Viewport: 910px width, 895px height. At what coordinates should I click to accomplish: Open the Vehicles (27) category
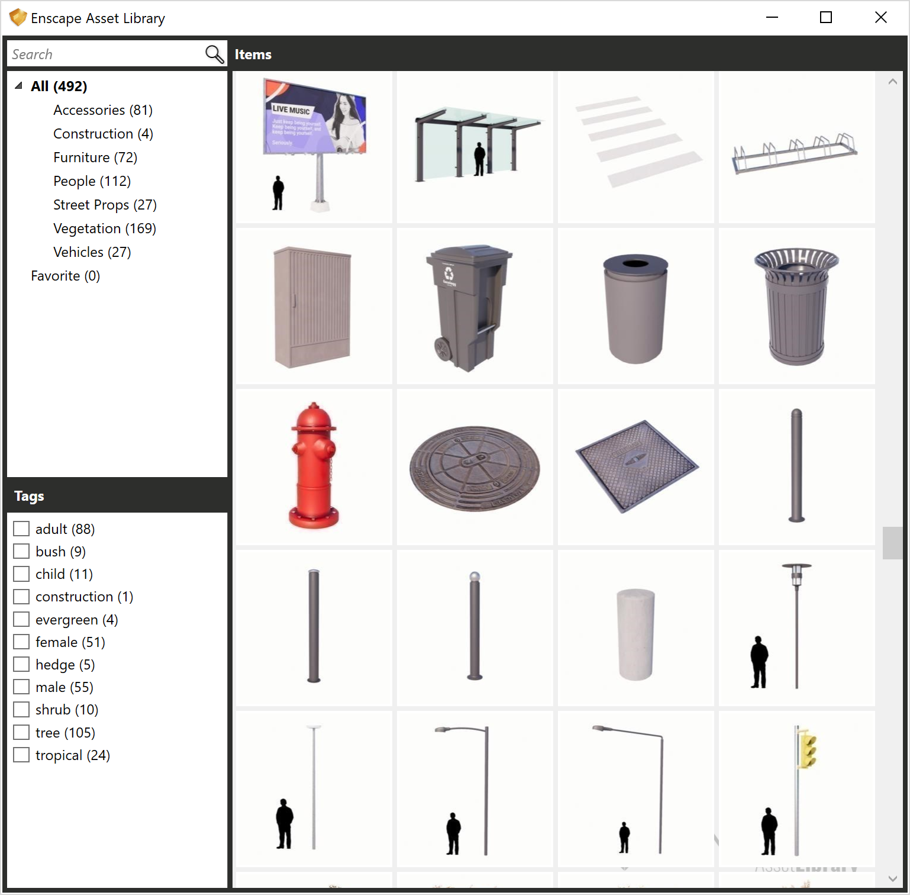tap(92, 252)
